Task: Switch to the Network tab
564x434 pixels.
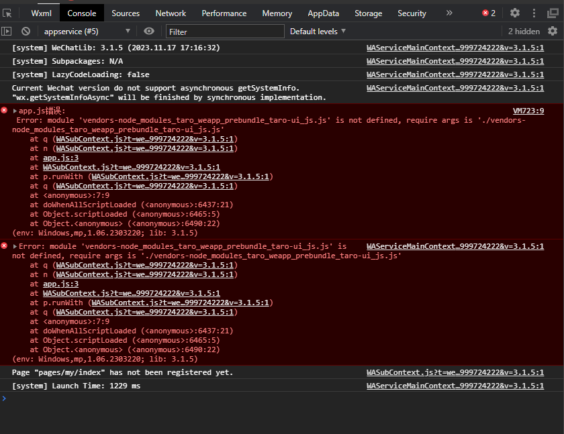Action: click(x=171, y=13)
